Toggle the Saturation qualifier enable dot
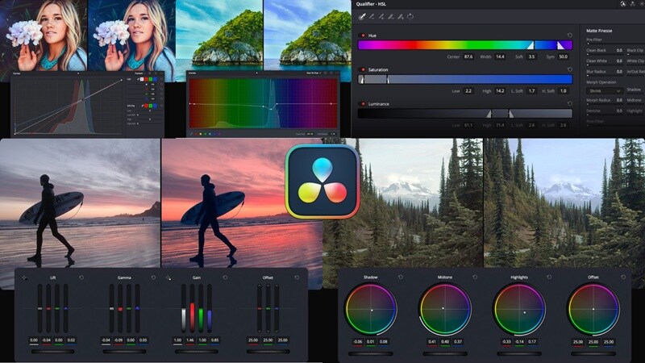The image size is (645, 363). point(363,69)
